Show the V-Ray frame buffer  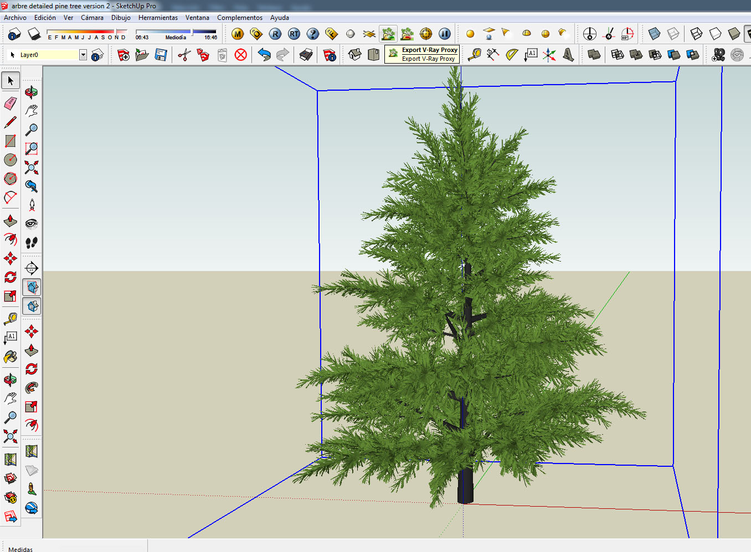point(332,34)
